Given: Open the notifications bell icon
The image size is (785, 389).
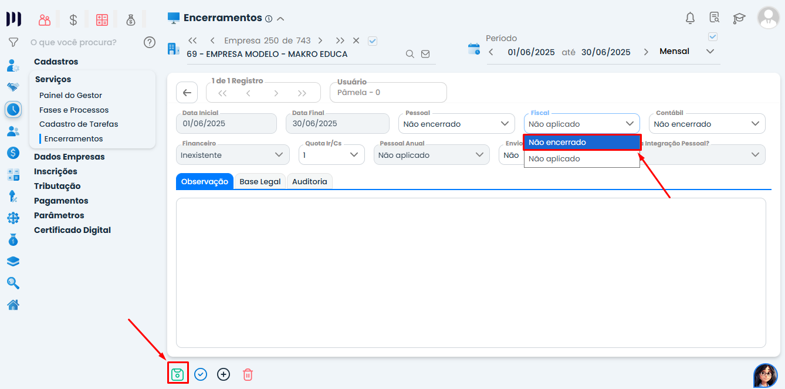Looking at the screenshot, I should [690, 18].
